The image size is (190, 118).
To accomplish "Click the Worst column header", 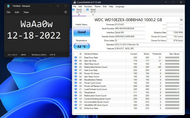I will tap(146, 54).
